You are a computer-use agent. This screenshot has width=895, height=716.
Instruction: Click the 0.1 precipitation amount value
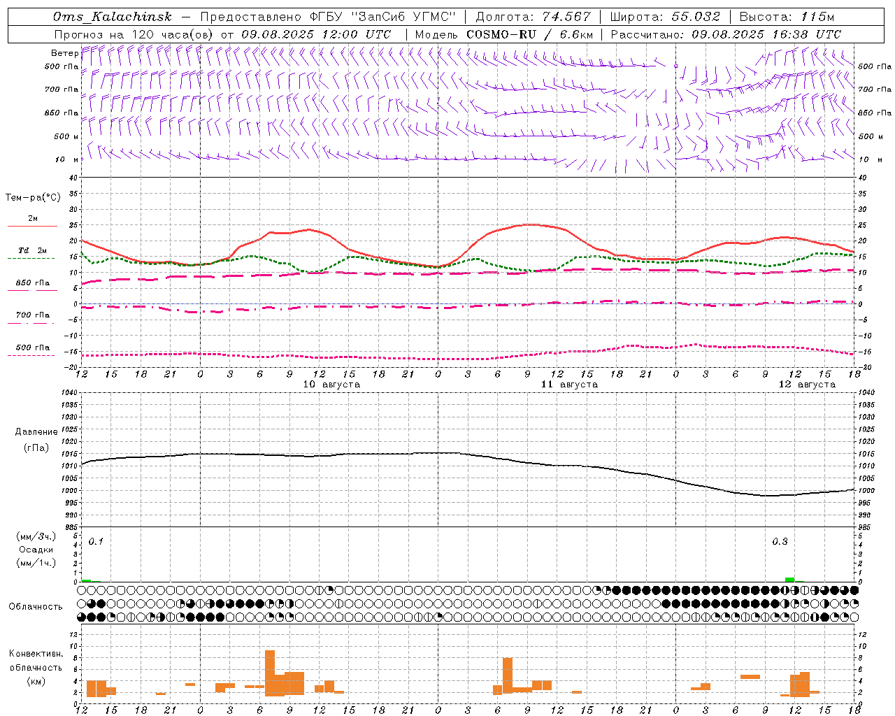pos(96,541)
